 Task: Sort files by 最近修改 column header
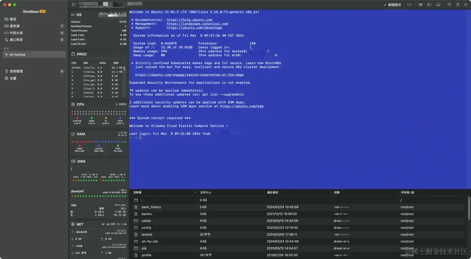[x=298, y=193]
